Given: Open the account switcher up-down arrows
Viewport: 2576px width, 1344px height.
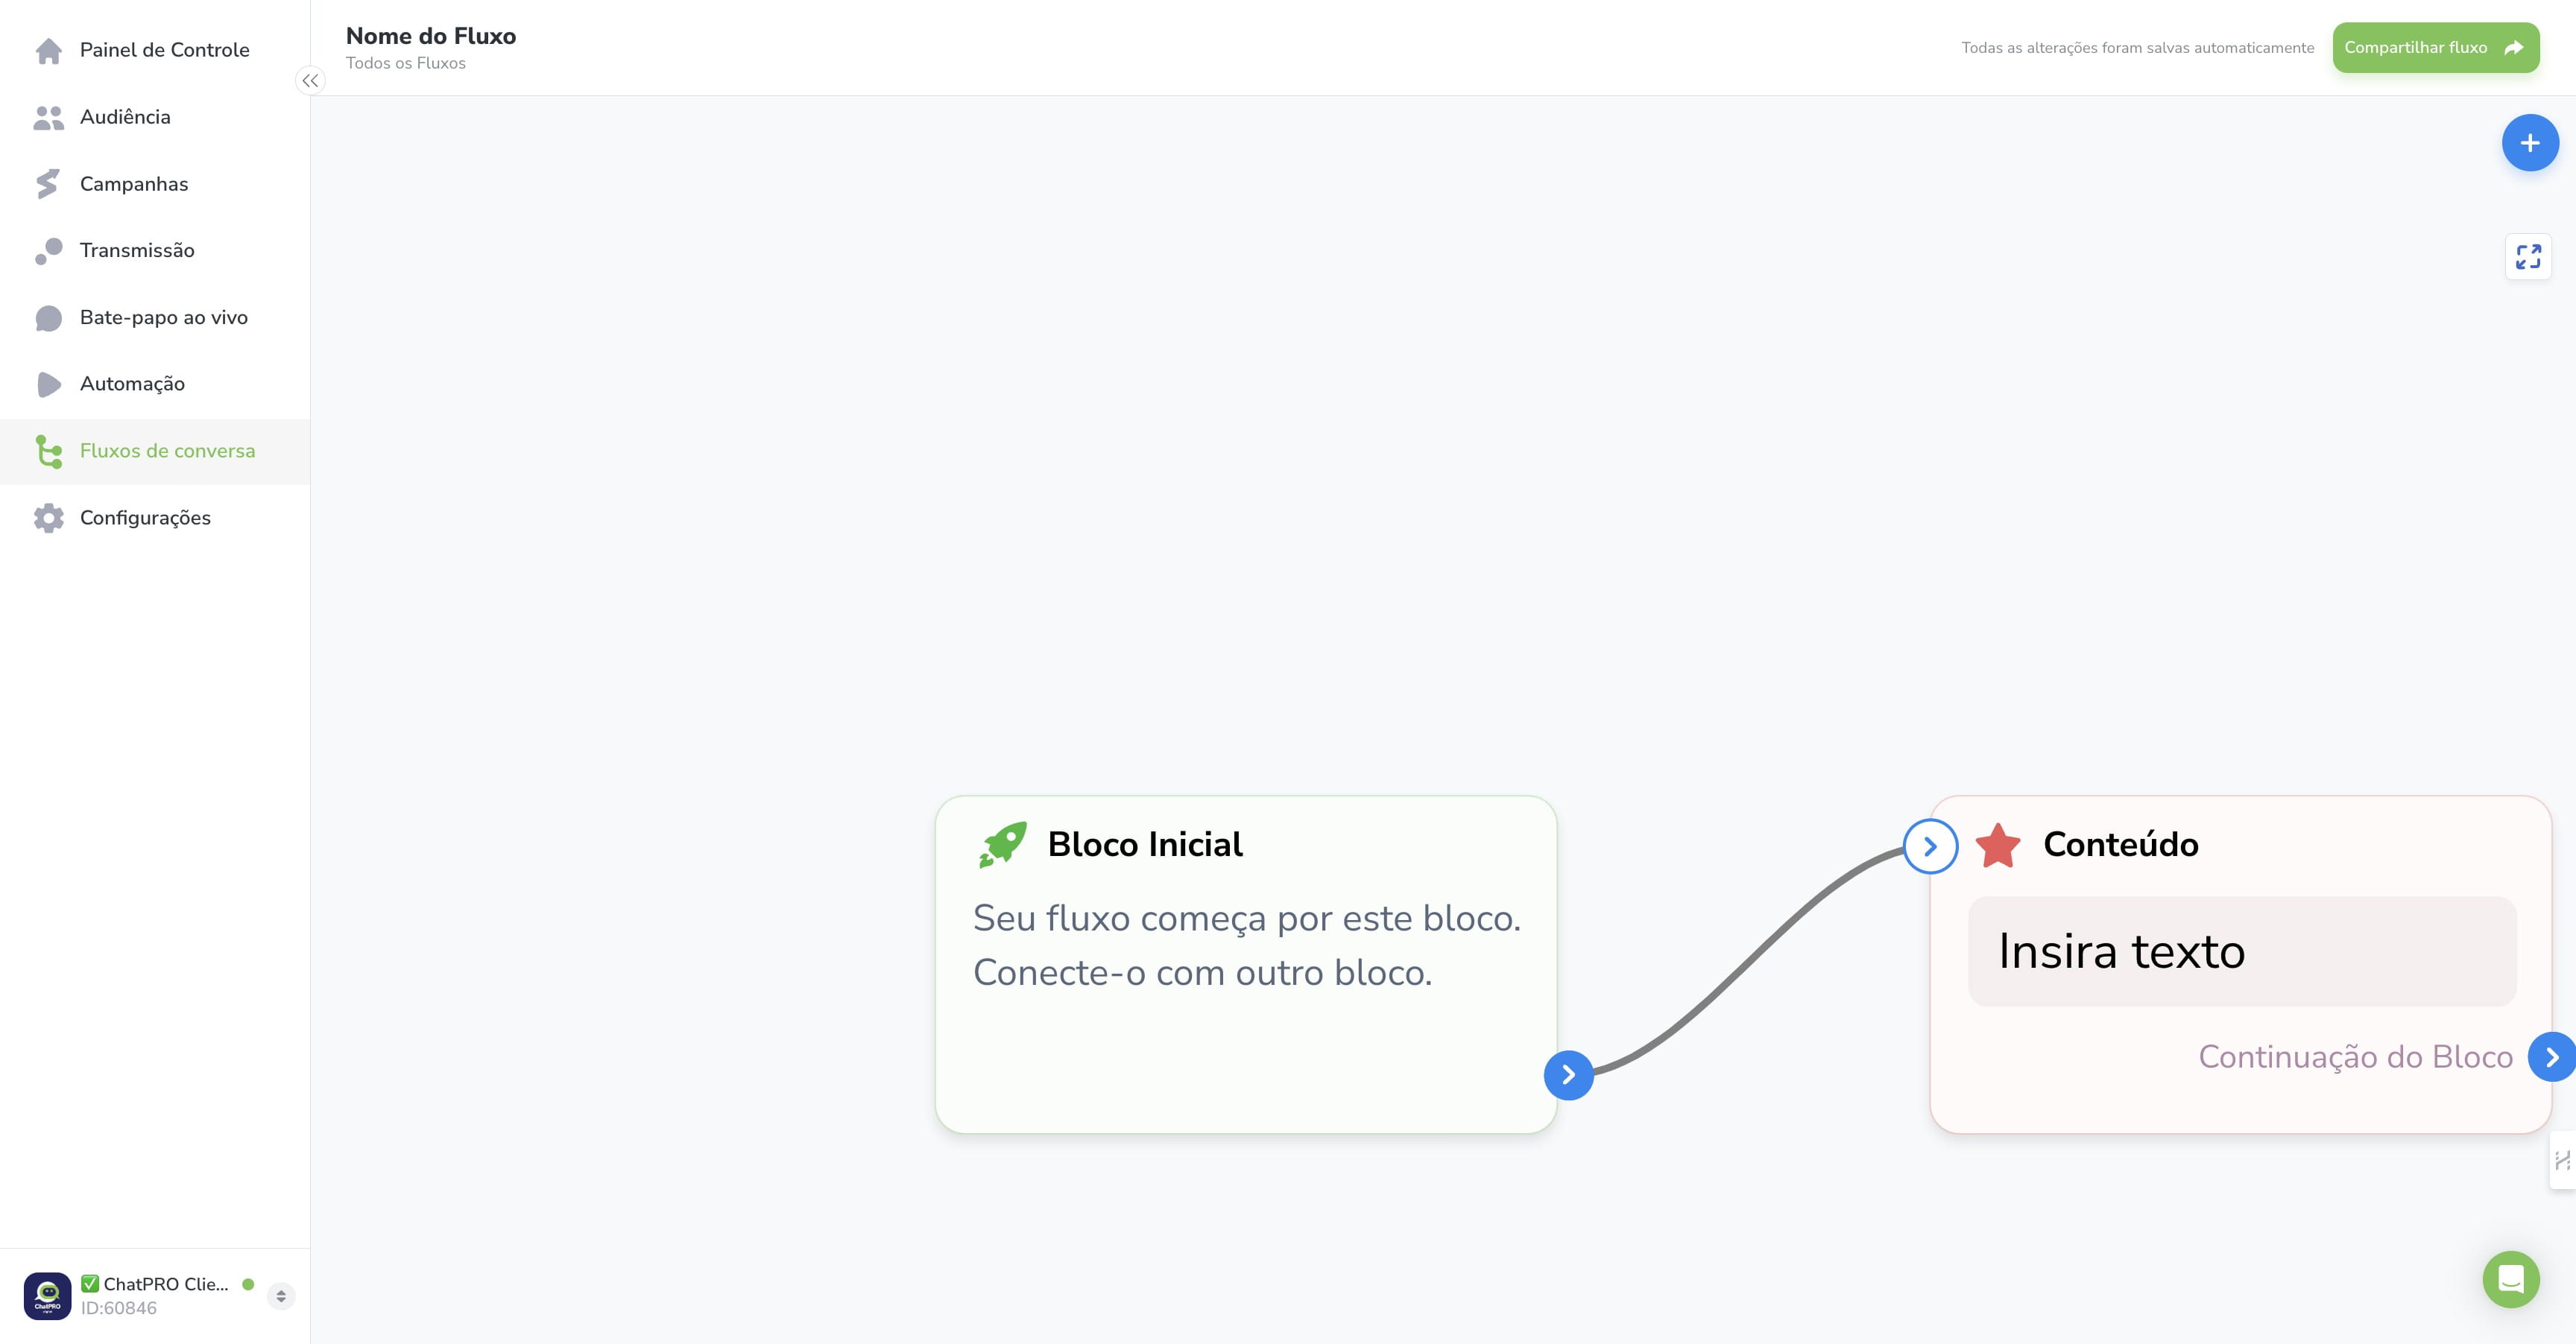Looking at the screenshot, I should point(281,1296).
